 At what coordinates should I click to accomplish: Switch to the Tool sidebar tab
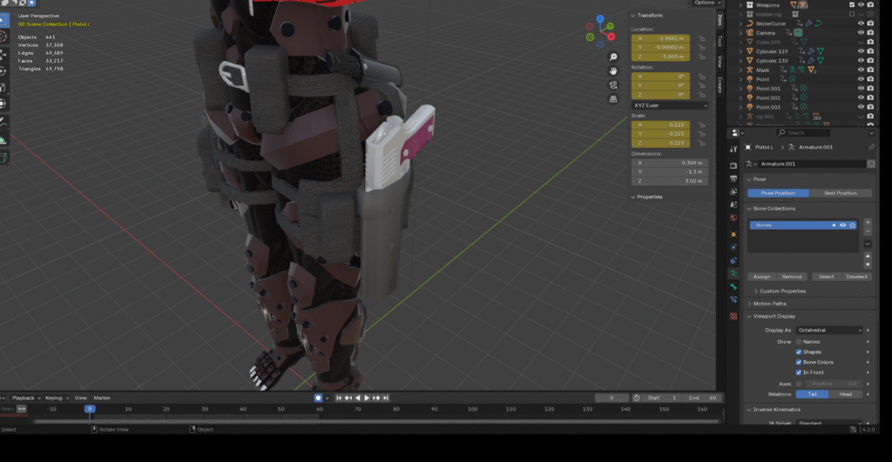click(x=720, y=40)
